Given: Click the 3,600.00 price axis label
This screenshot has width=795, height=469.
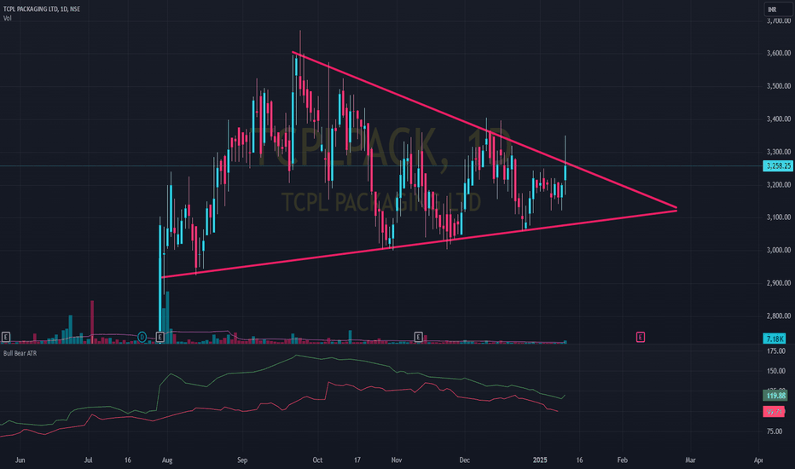Looking at the screenshot, I should [x=778, y=53].
